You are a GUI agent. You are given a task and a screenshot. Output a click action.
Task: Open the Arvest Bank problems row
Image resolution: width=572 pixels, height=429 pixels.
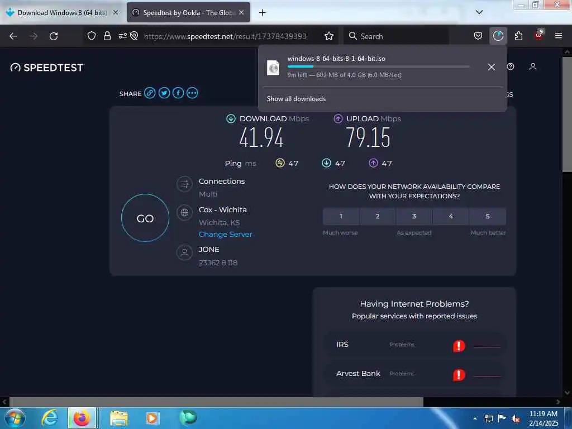click(x=414, y=374)
